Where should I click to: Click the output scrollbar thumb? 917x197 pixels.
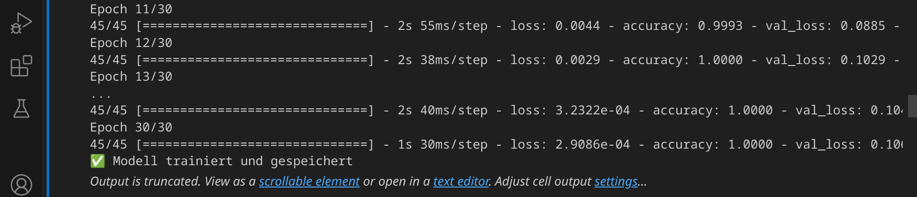pyautogui.click(x=912, y=106)
